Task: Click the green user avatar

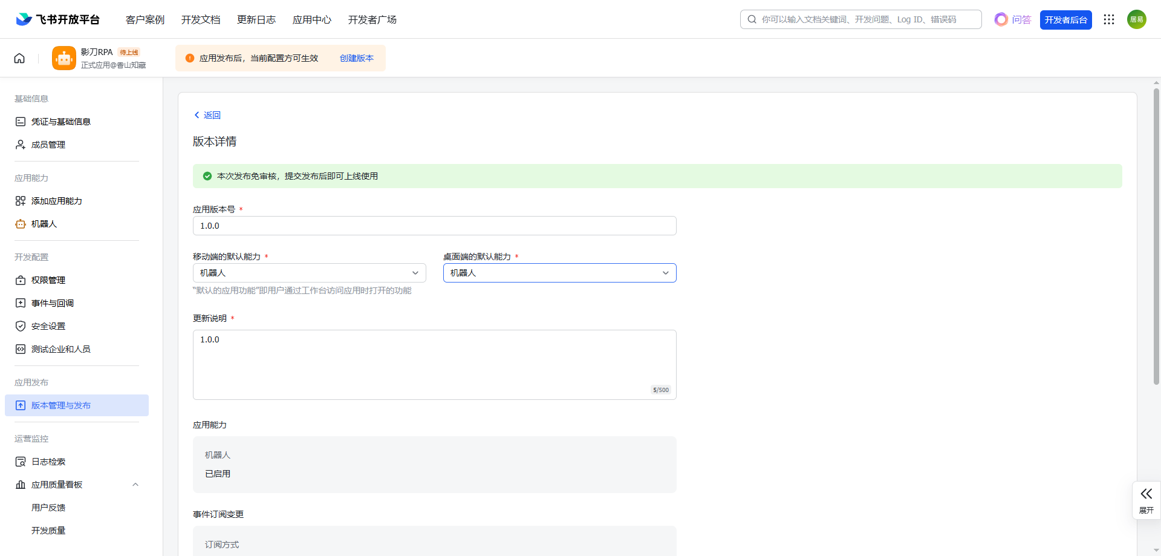Action: click(x=1136, y=19)
